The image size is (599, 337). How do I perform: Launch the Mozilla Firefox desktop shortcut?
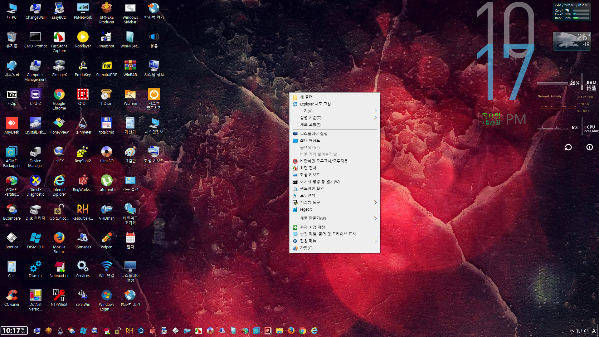(x=59, y=243)
